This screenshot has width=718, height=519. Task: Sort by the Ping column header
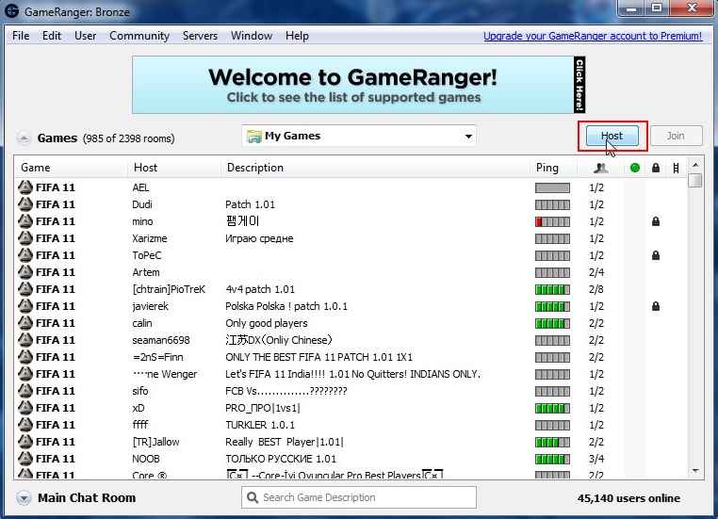[x=554, y=168]
